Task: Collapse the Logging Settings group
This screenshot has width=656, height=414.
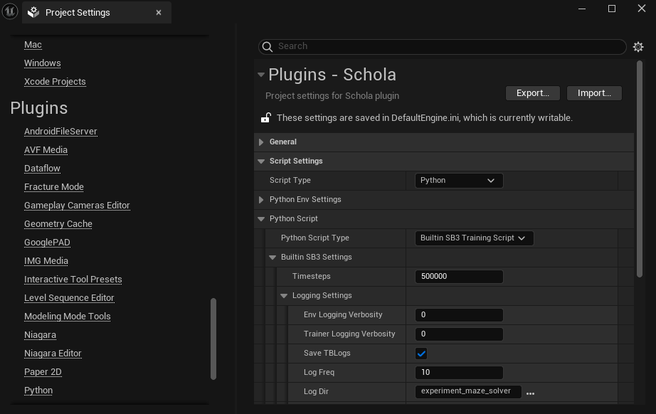Action: point(284,296)
